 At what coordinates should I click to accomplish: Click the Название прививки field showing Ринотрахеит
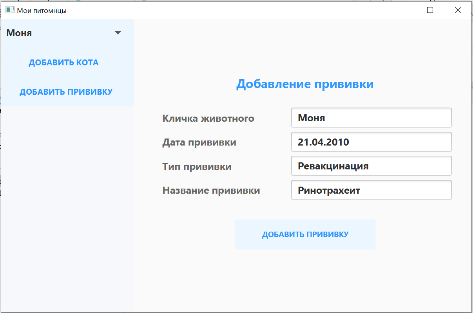(x=371, y=190)
